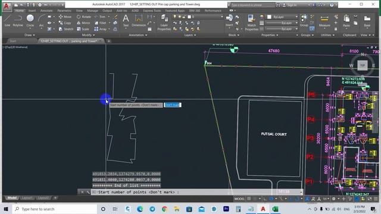Screen dimensions: 381x214
Task: Toggle clean screen icon in status bar
Action: [x=369, y=199]
